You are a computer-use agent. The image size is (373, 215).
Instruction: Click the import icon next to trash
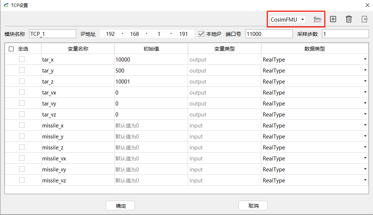click(x=364, y=19)
